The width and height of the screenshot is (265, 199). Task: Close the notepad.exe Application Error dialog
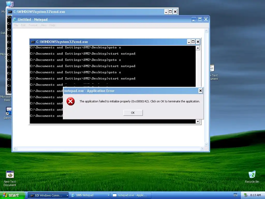tap(201, 91)
